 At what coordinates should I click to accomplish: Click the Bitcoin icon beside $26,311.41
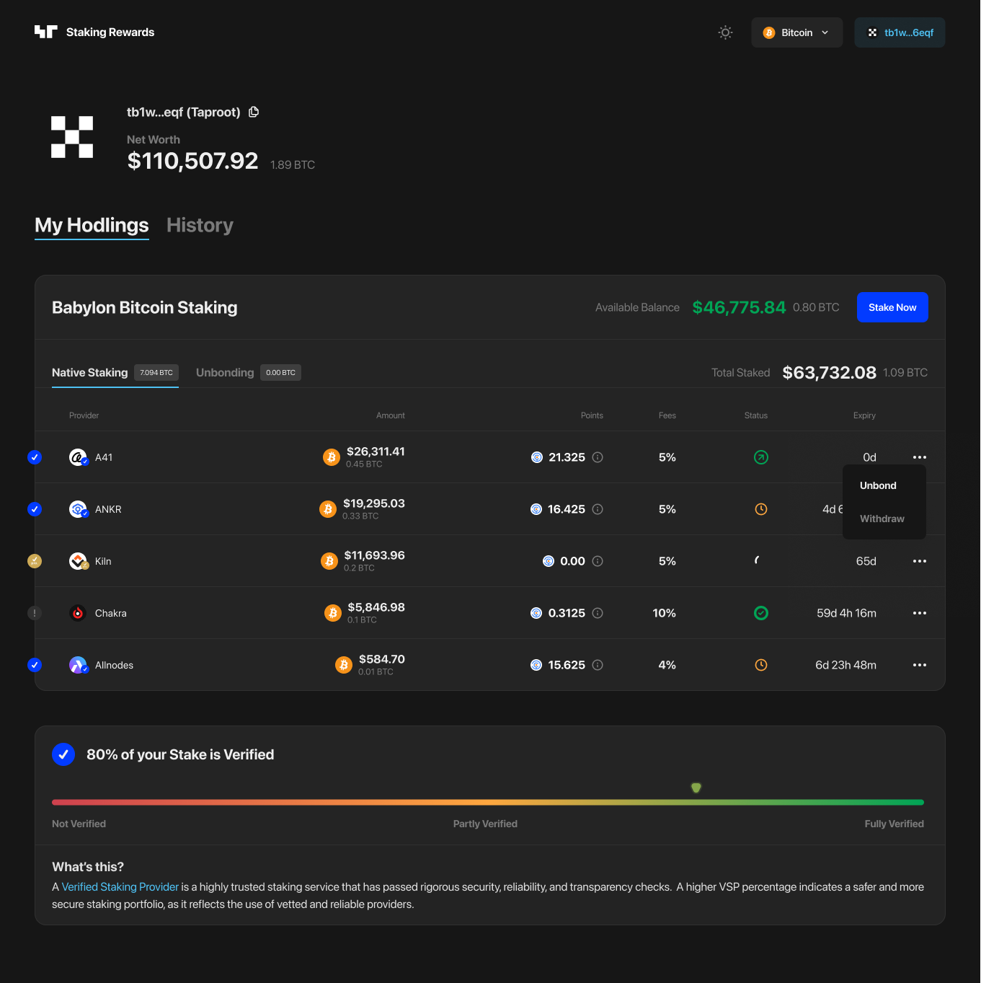(x=332, y=457)
